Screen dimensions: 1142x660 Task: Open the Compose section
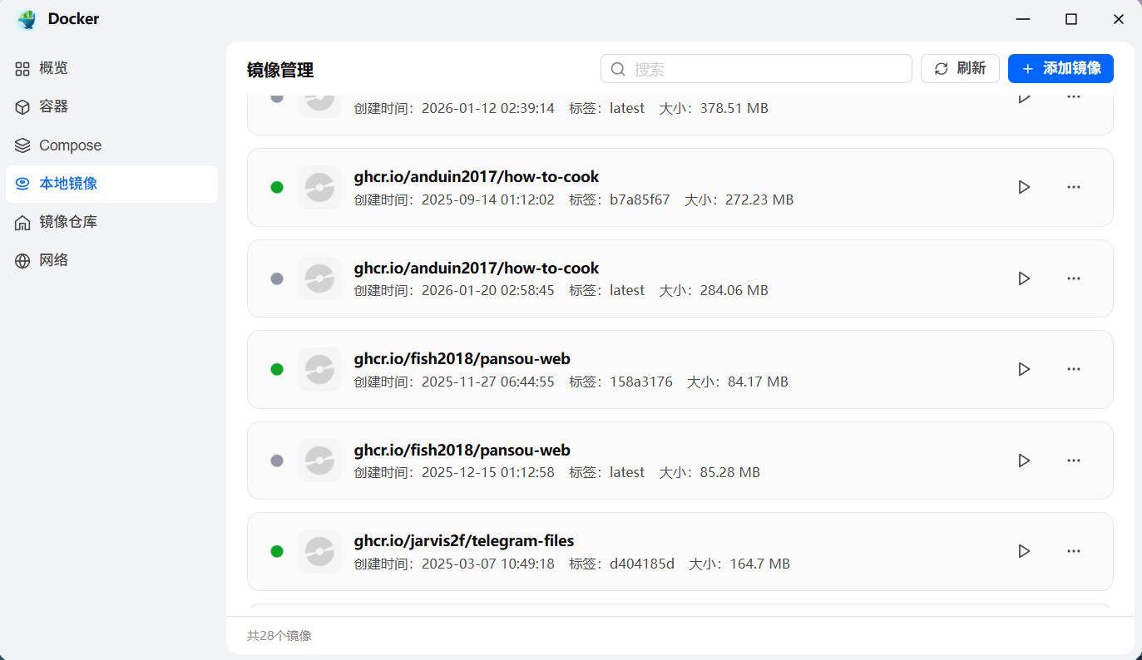tap(70, 145)
